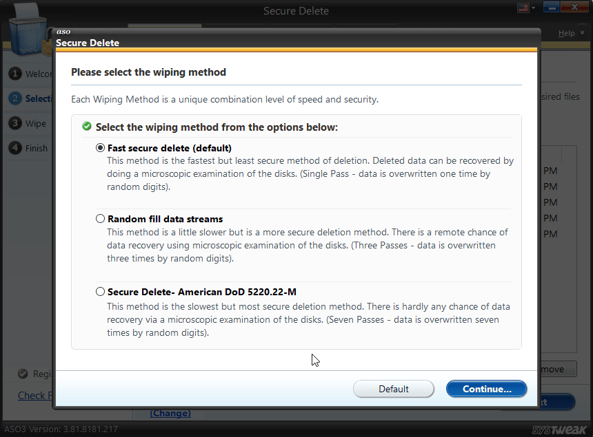The image size is (593, 437).
Task: Click the Registered status checkmark icon
Action: (x=23, y=374)
